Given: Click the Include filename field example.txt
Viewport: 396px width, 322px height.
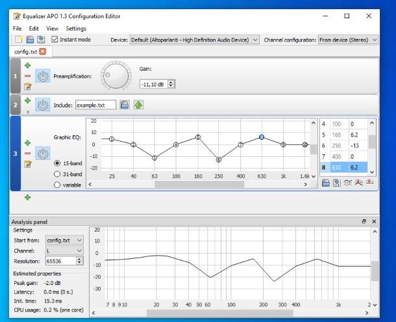Looking at the screenshot, I should coord(95,105).
